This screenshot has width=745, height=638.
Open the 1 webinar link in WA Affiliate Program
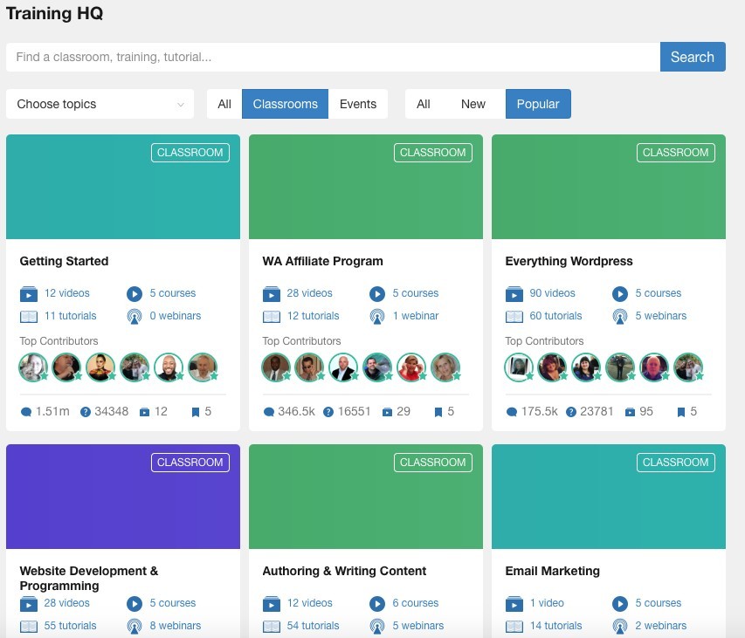tap(416, 316)
